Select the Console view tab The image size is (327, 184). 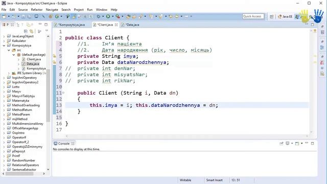[63, 144]
